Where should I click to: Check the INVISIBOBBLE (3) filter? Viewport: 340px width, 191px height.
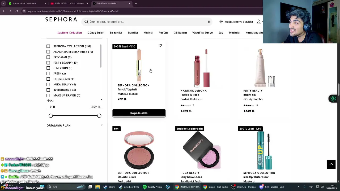pos(48,90)
